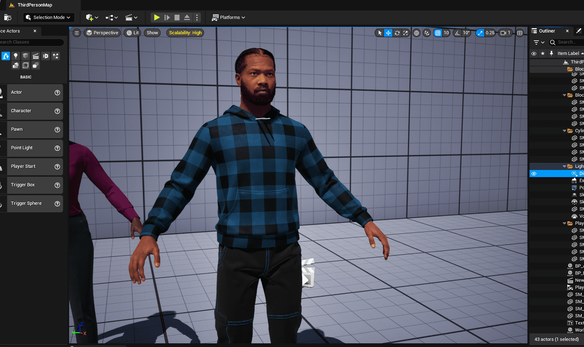The height and width of the screenshot is (347, 584).
Task: Activate the Rotate gizmo tool
Action: coord(397,33)
